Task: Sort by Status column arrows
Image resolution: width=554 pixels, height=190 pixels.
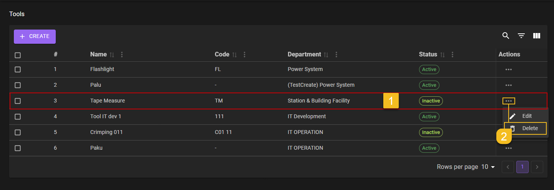Action: [x=443, y=55]
